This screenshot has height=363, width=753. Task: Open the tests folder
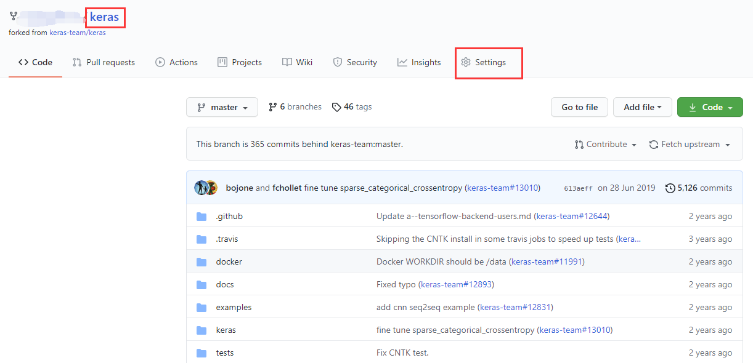click(225, 353)
